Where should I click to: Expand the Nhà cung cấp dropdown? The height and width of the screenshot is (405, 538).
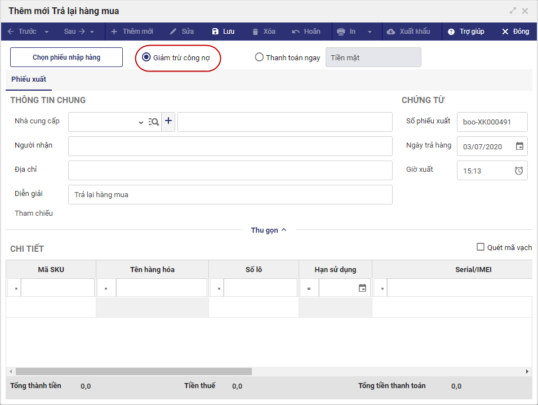pos(141,122)
